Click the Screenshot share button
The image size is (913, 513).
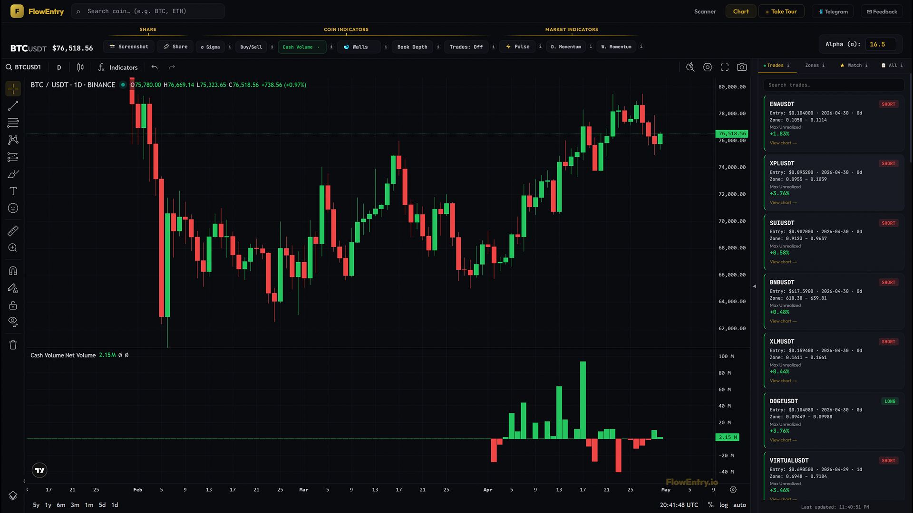click(x=129, y=47)
